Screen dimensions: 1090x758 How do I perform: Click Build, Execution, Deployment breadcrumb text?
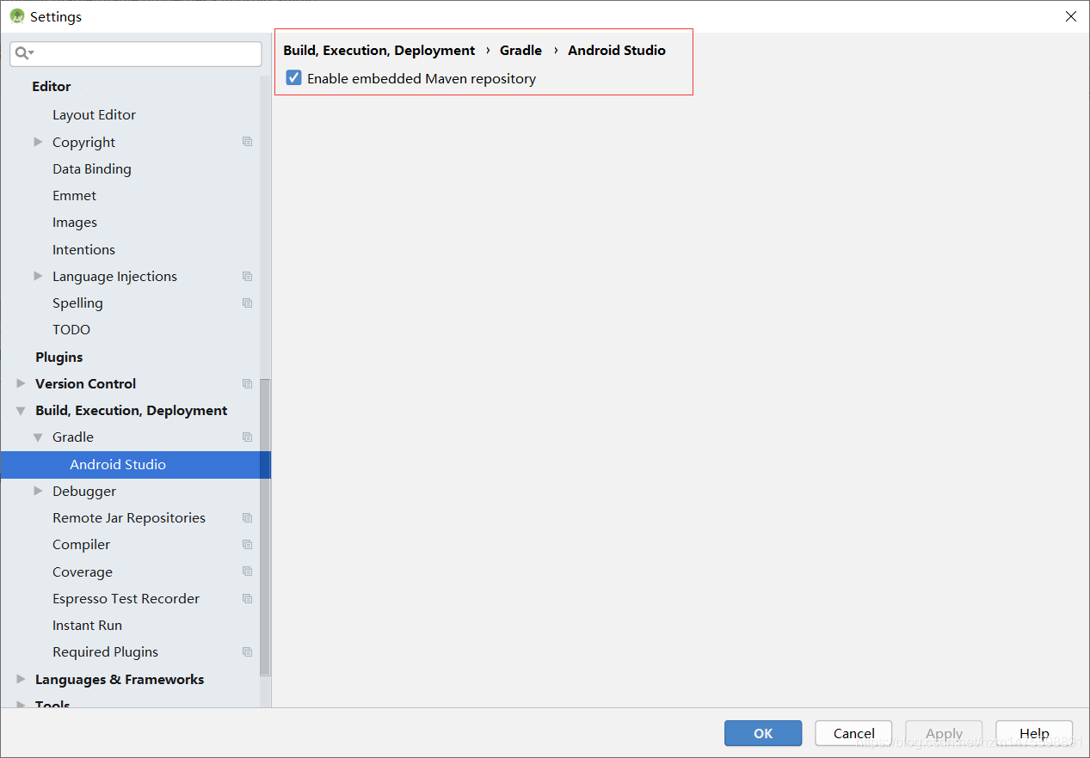click(379, 50)
